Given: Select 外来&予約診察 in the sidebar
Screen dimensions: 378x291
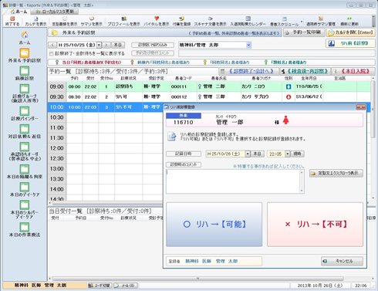Looking at the screenshot, I should [x=25, y=56].
